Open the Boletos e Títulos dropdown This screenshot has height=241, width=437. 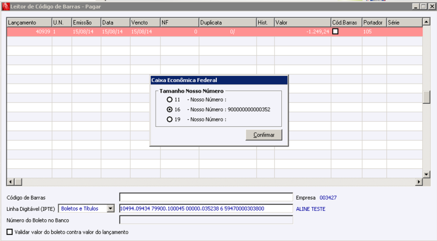(111, 208)
